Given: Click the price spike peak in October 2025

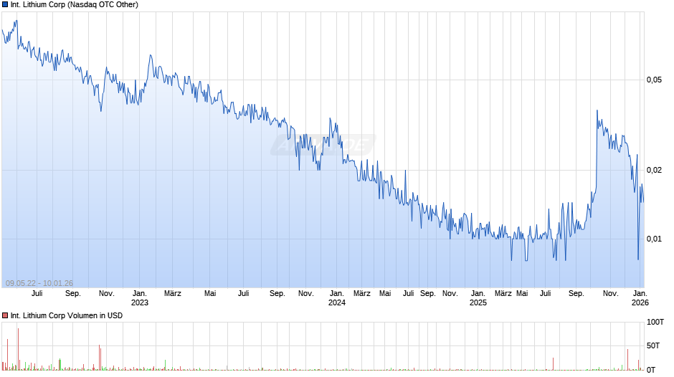Looking at the screenshot, I should click(597, 111).
